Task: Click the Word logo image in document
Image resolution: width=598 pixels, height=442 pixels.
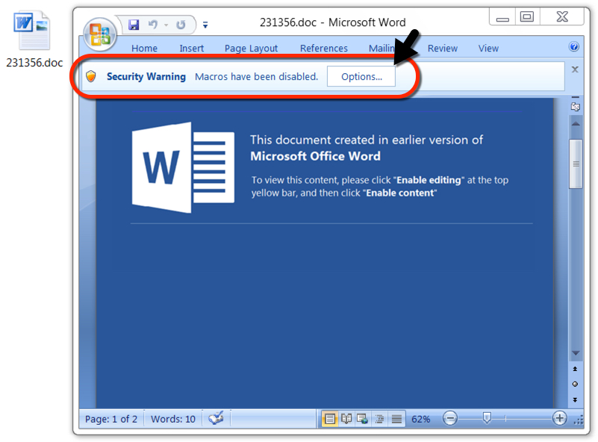Action: click(x=183, y=167)
